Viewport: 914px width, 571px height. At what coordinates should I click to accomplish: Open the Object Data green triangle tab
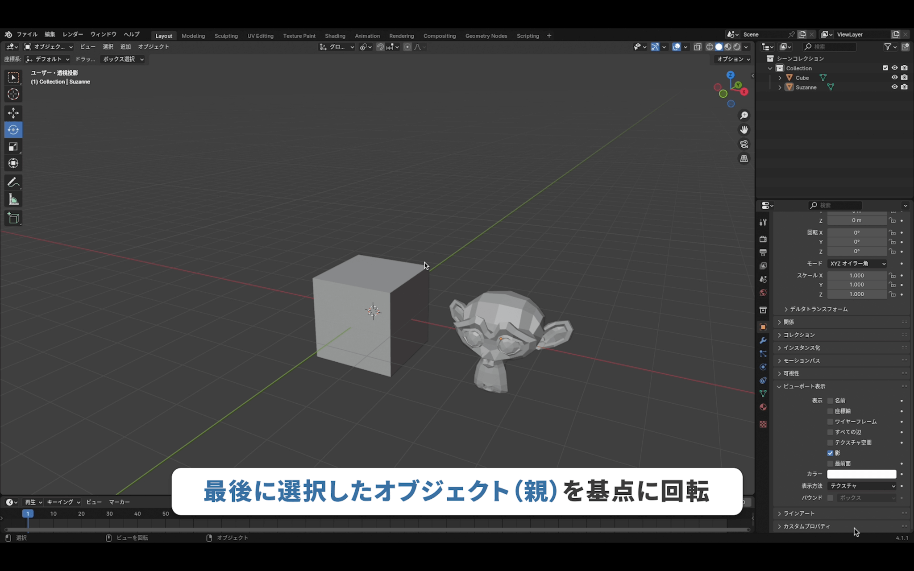click(763, 393)
